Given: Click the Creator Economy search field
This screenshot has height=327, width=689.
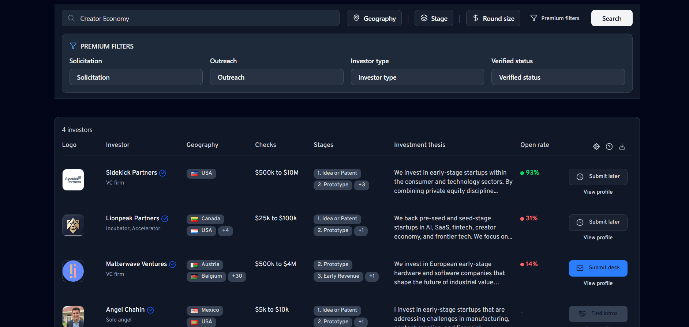Looking at the screenshot, I should click(x=201, y=18).
